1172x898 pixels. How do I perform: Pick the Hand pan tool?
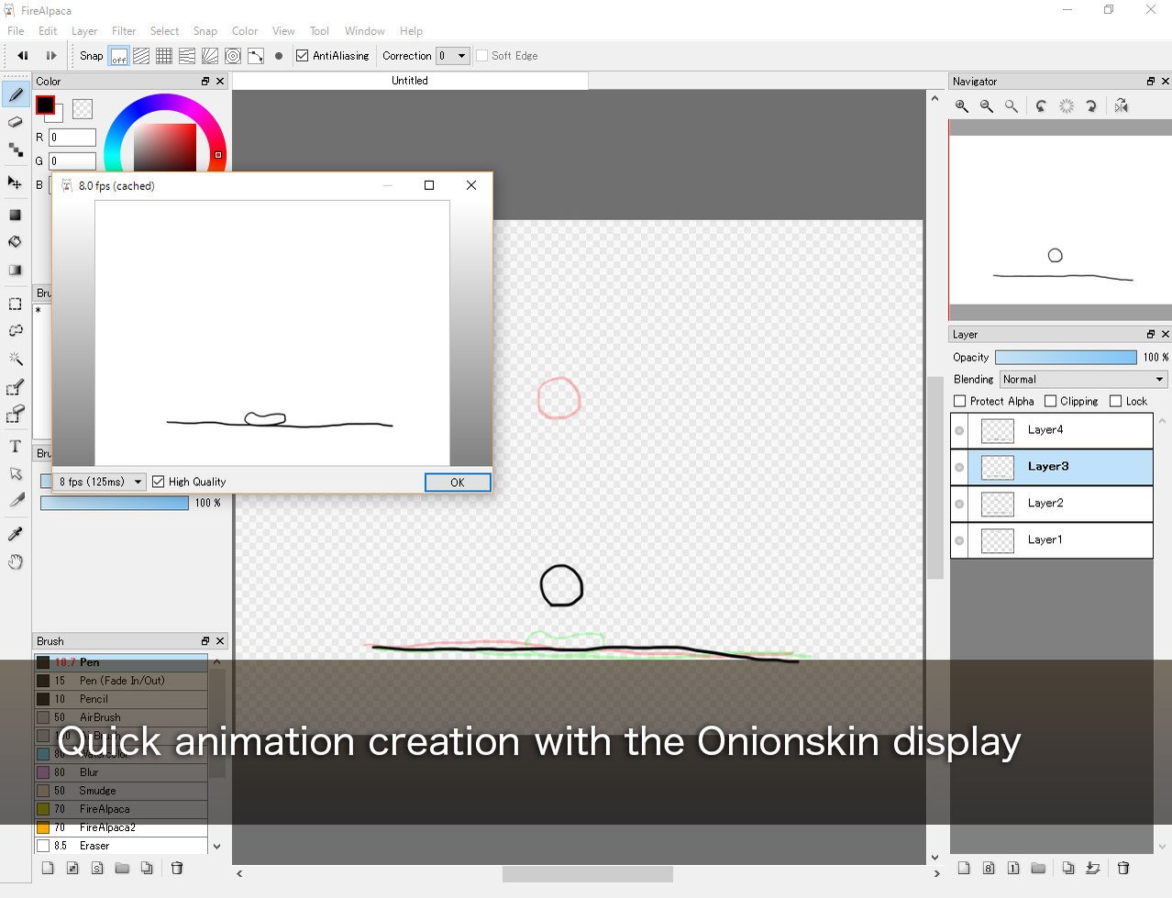[16, 561]
